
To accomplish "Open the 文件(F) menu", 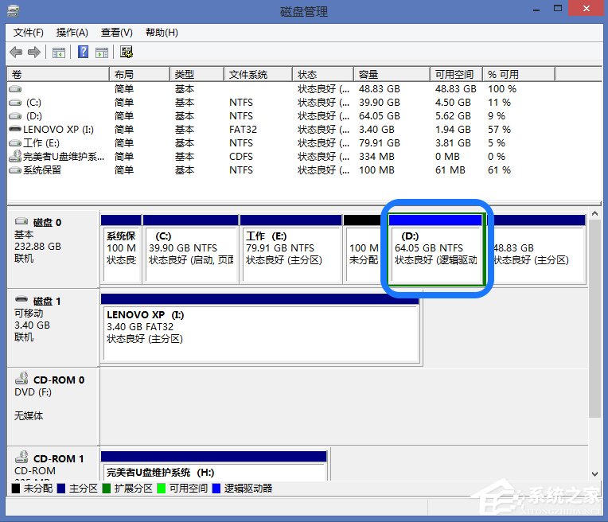I will [29, 33].
